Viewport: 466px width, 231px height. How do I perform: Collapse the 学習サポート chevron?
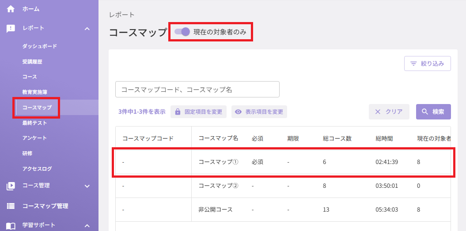(87, 226)
